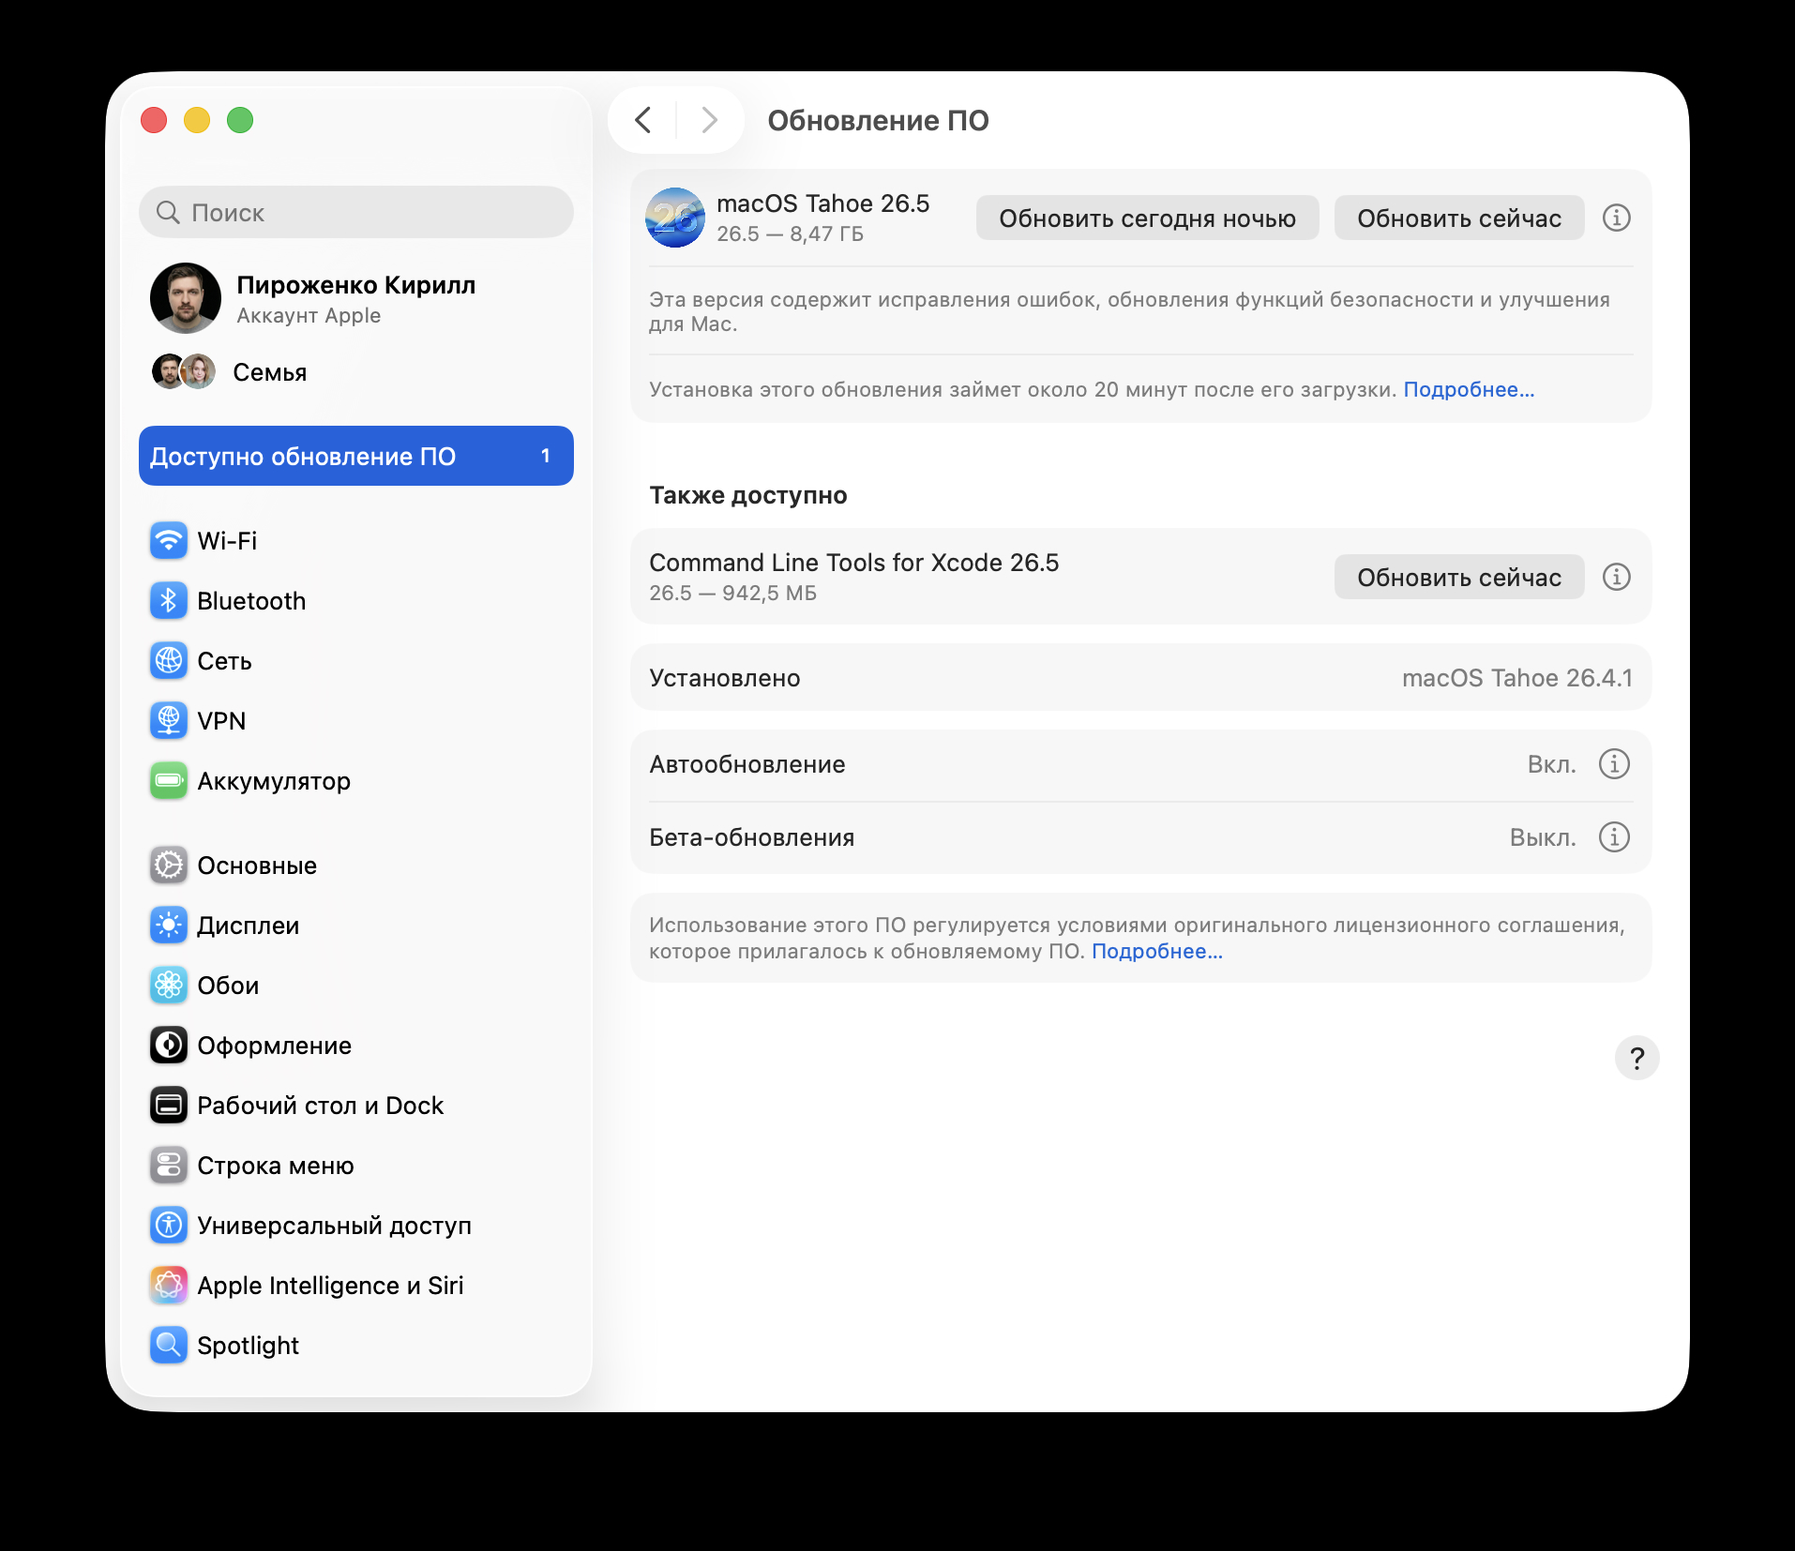The height and width of the screenshot is (1551, 1795).
Task: Click the Command Line Tools for Xcode 26.5 title
Action: click(854, 562)
